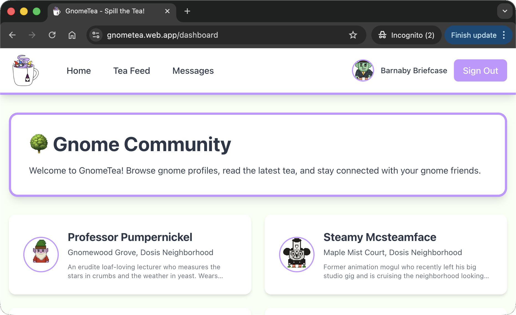Open the Messages page
The height and width of the screenshot is (315, 516).
193,71
